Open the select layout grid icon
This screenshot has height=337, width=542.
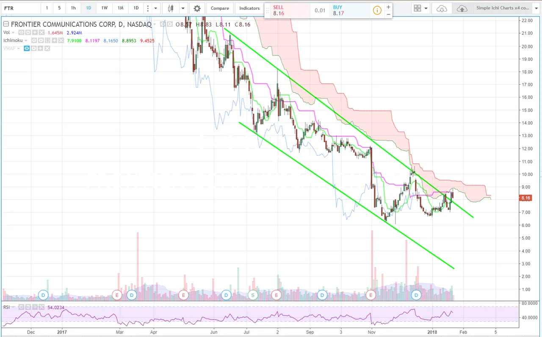pos(418,8)
